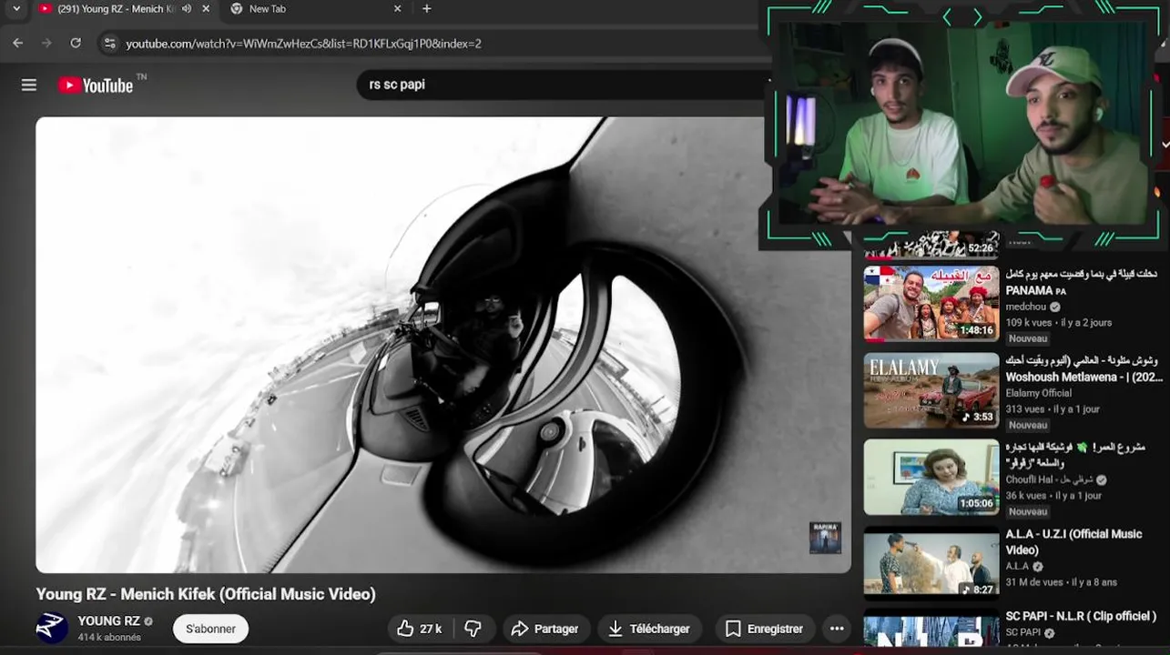Click the browser forward arrow
The width and height of the screenshot is (1170, 655).
pos(46,43)
